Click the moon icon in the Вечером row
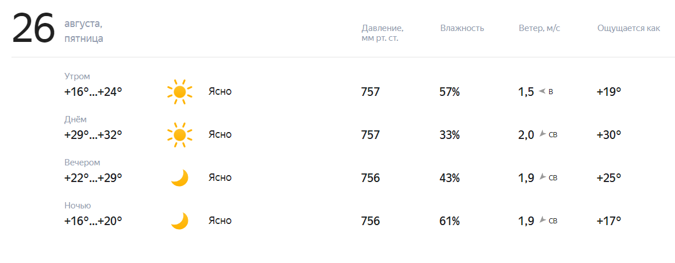 click(180, 178)
